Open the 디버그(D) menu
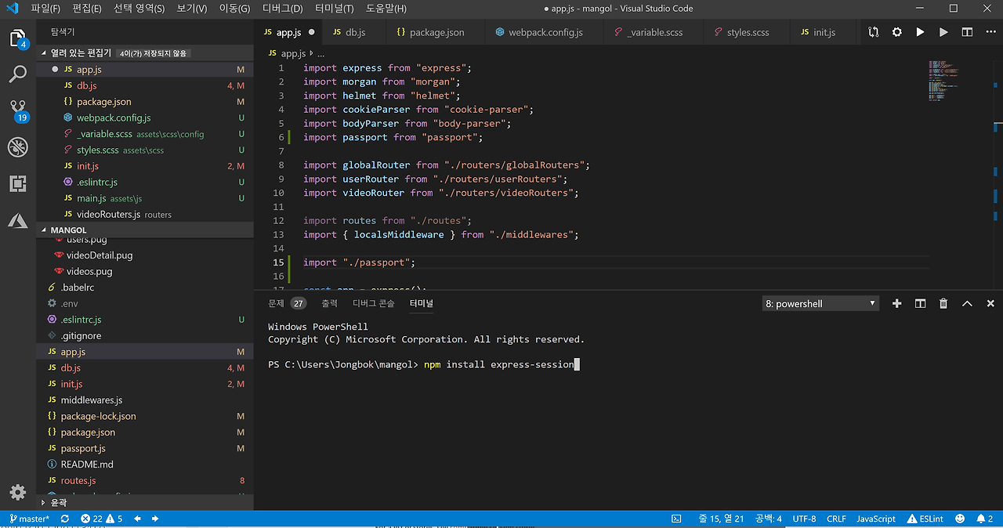The image size is (1003, 528). click(x=282, y=9)
